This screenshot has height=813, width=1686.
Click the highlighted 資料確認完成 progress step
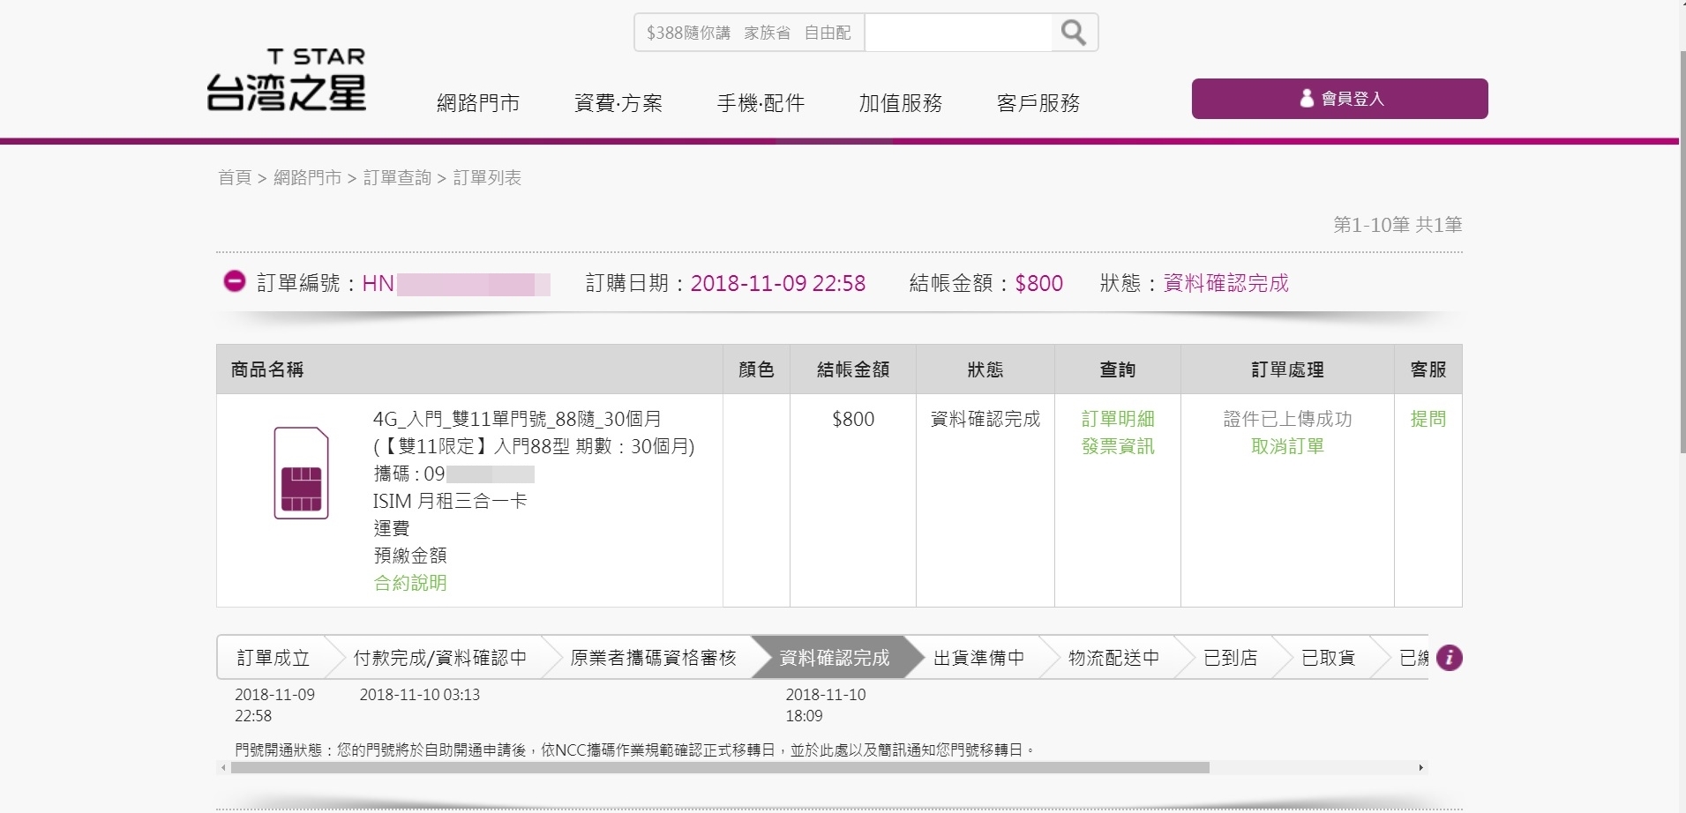[835, 658]
